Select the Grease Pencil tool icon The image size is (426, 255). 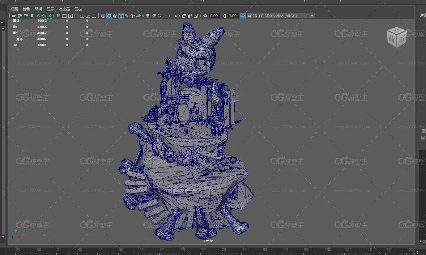point(49,16)
